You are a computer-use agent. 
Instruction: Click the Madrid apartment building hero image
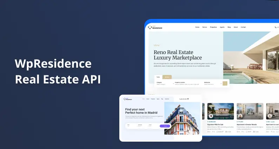tap(182, 118)
